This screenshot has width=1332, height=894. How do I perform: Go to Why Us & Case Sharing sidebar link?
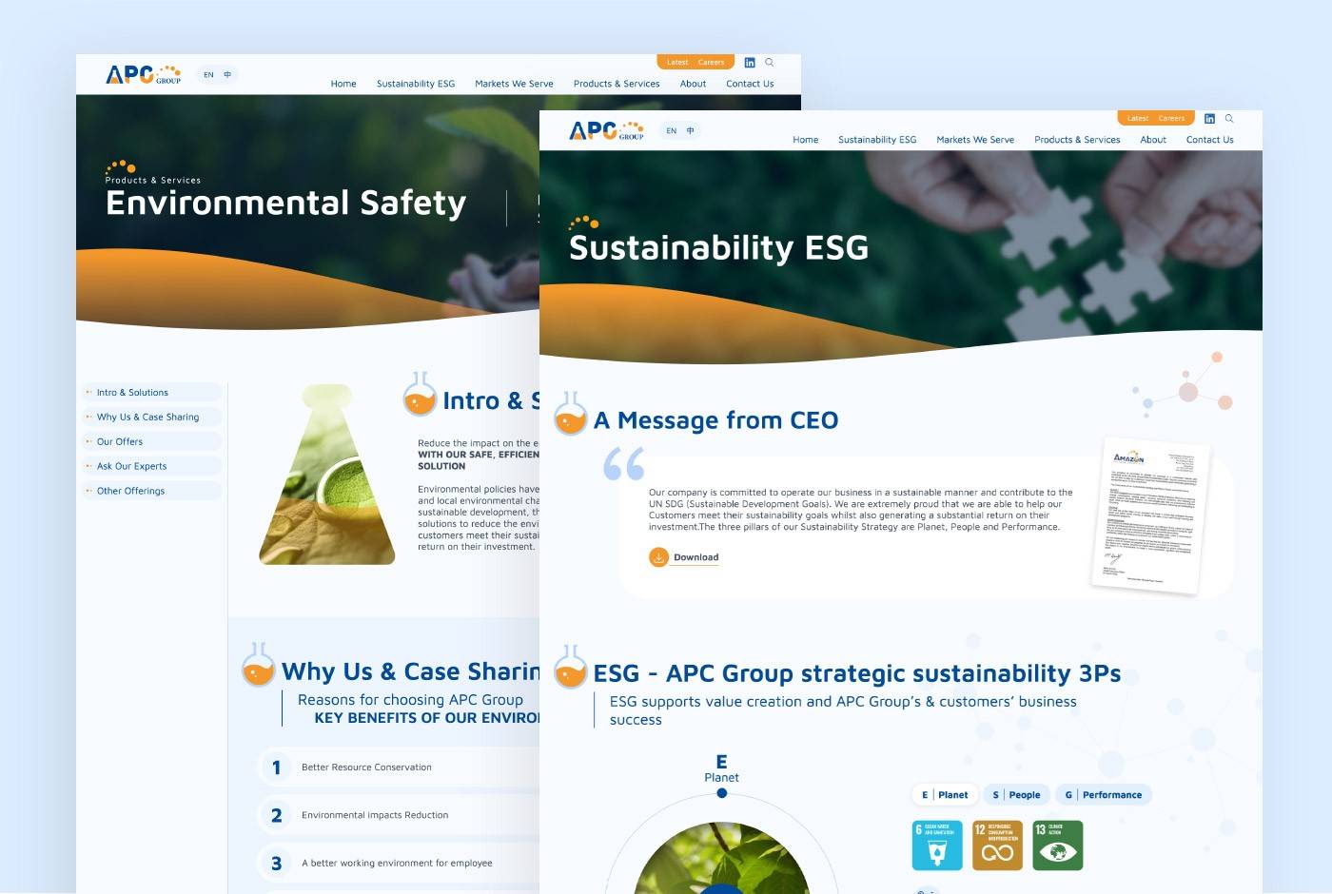[x=147, y=418]
